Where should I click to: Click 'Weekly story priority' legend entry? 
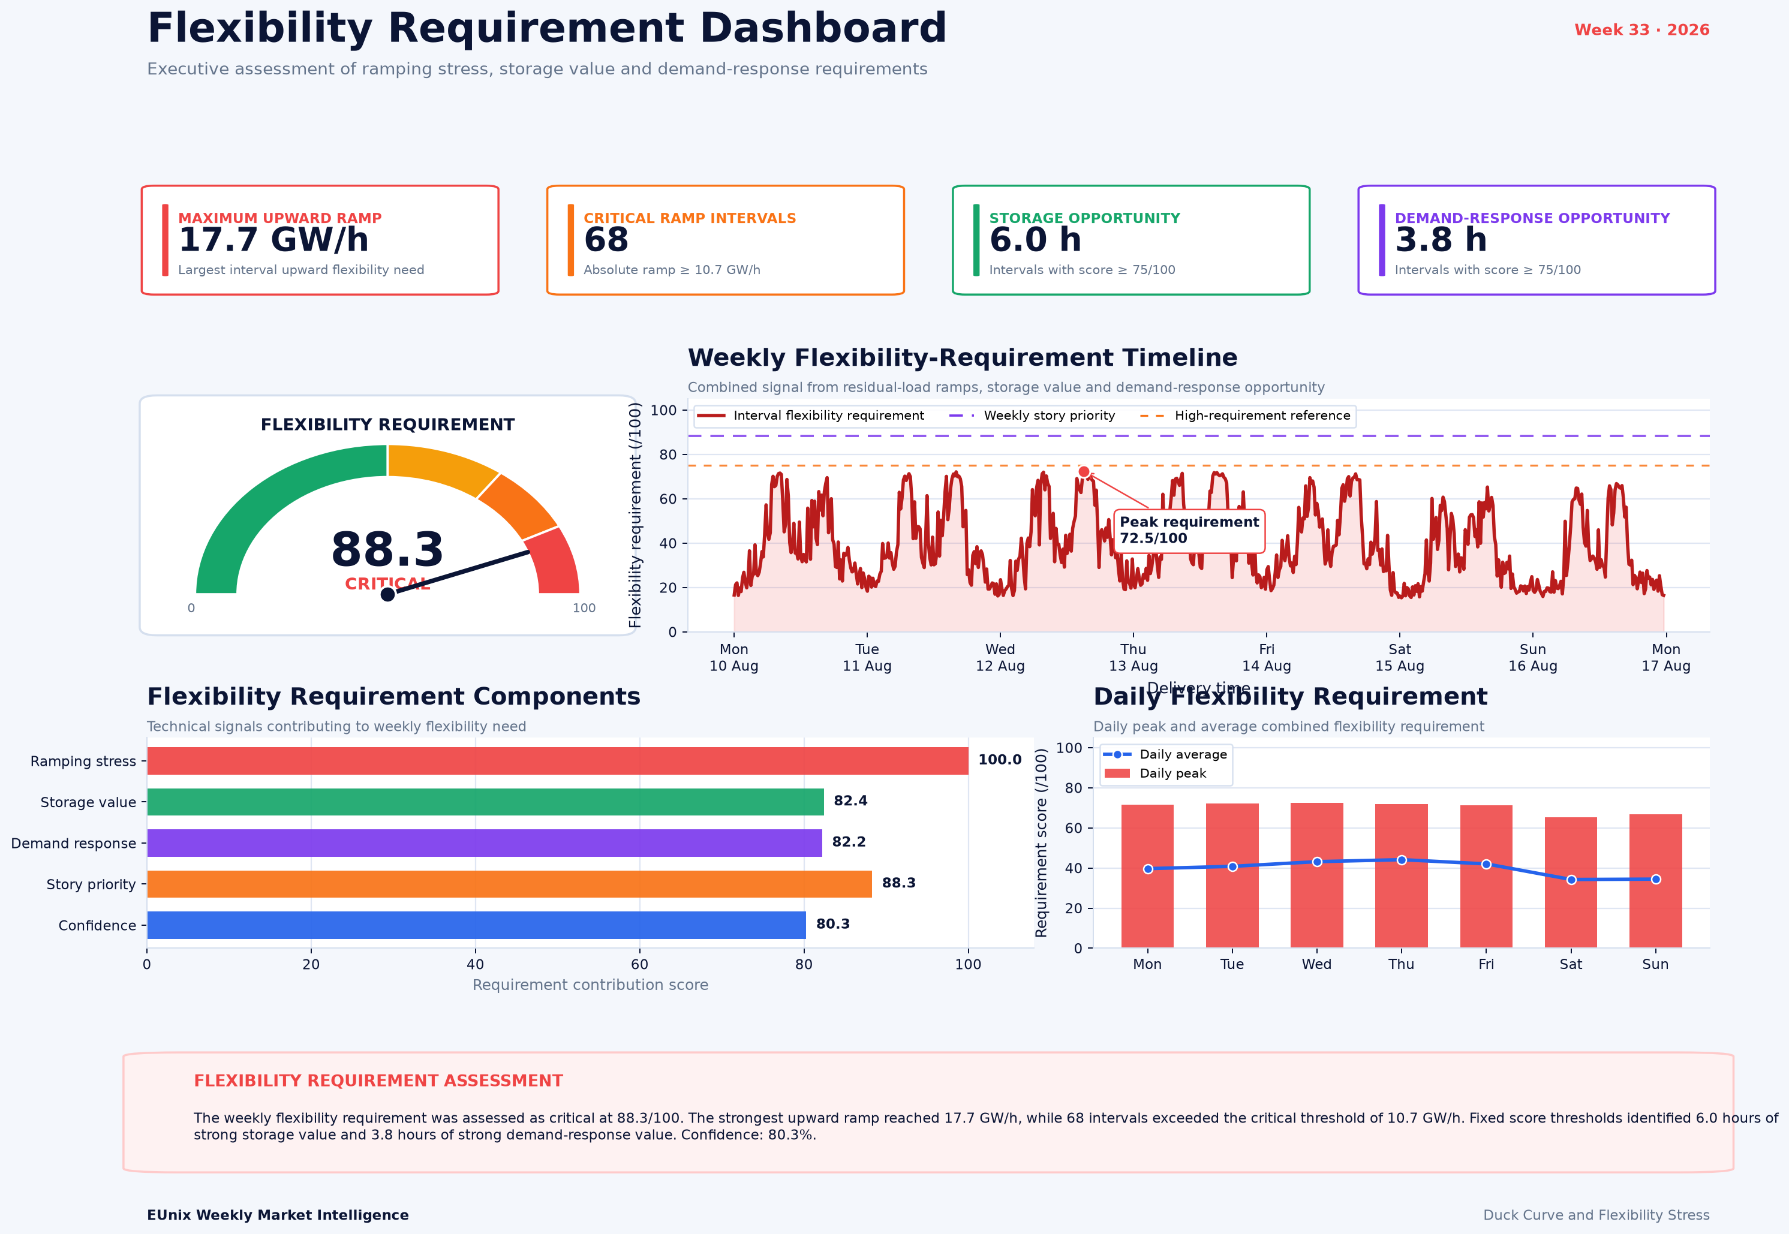pyautogui.click(x=1032, y=416)
